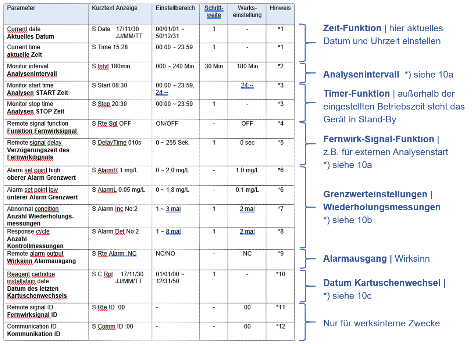Click the "Parameter" column header
This screenshot has height=344, width=474.
tap(21, 8)
